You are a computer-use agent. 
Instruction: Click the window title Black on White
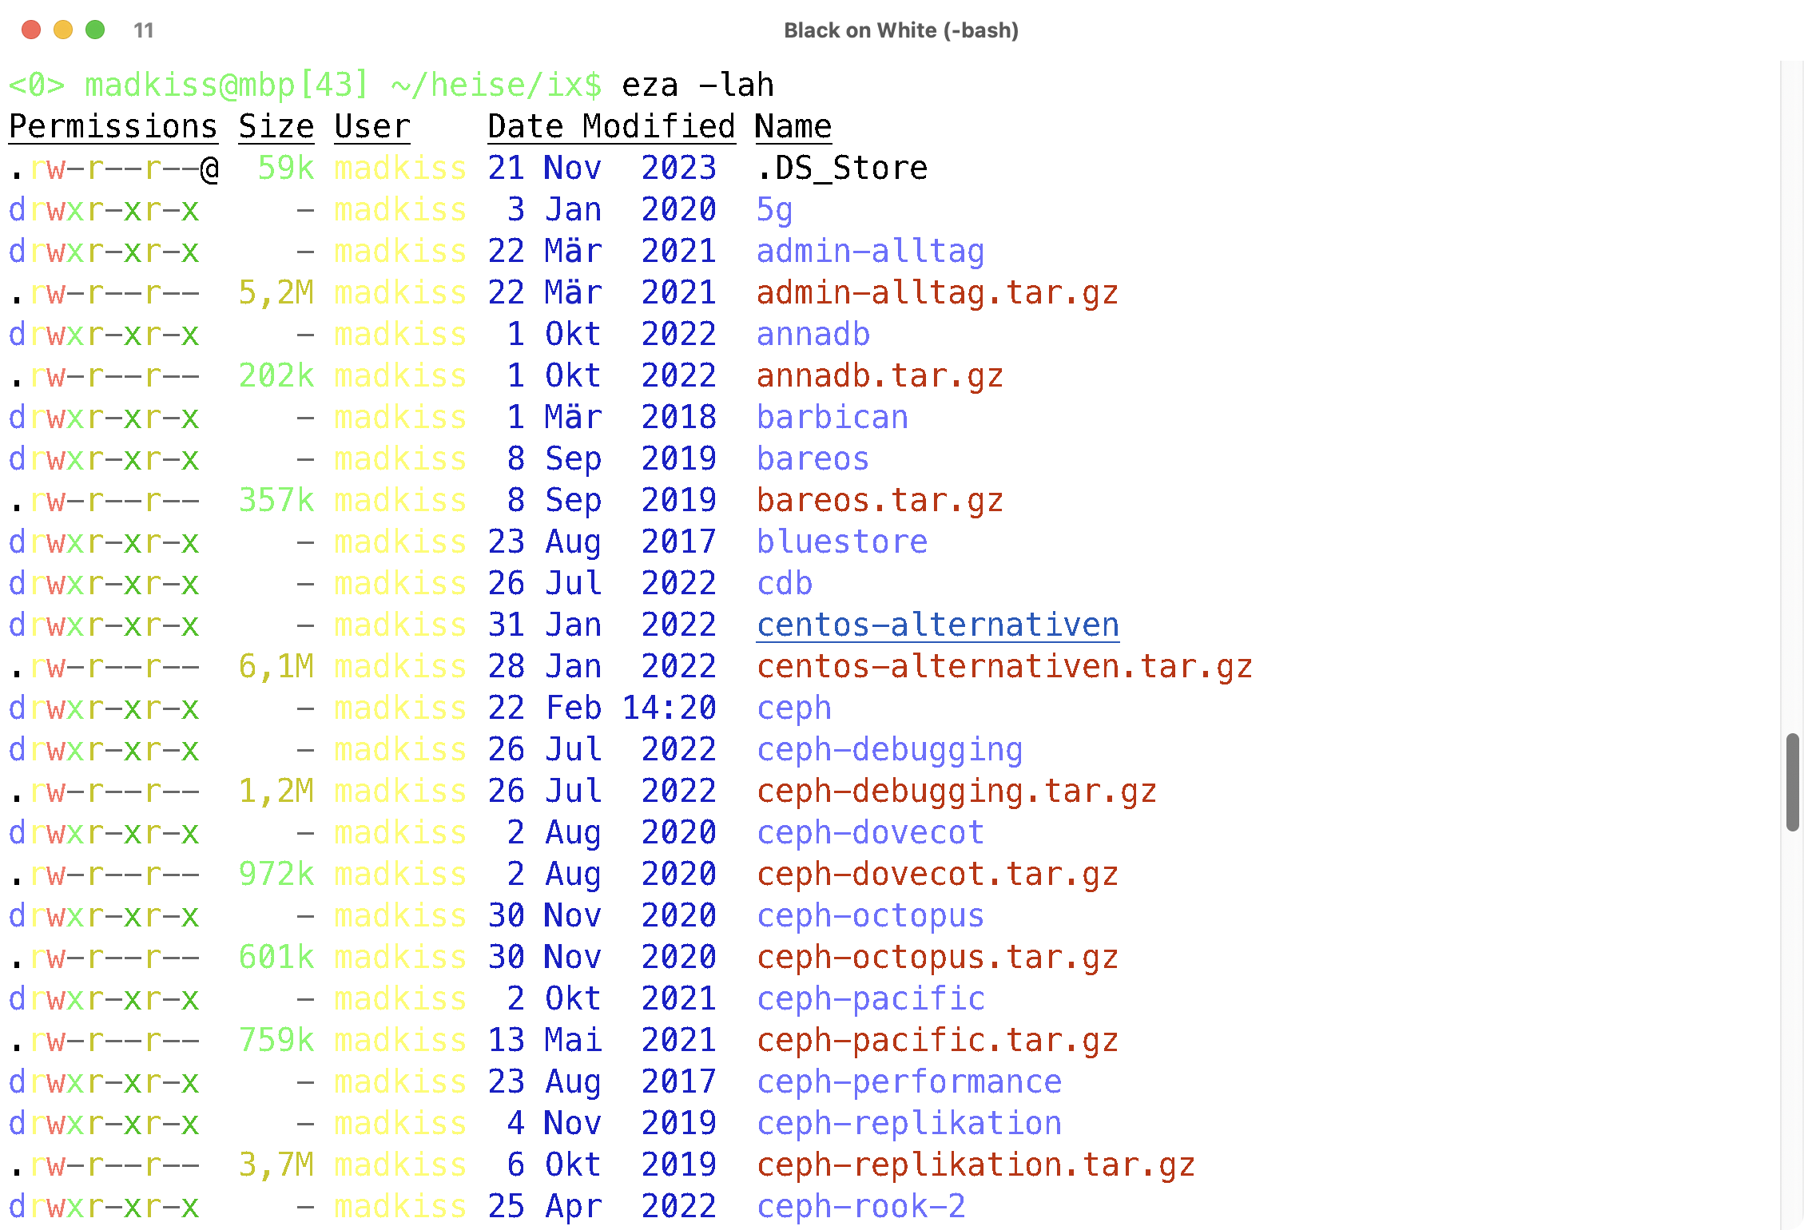[x=900, y=30]
